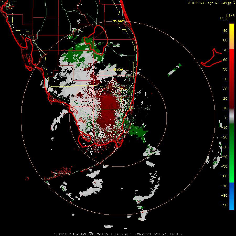236x236 pixels.
Task: Click the -60 value on the velocity scale
Action: 224,176
